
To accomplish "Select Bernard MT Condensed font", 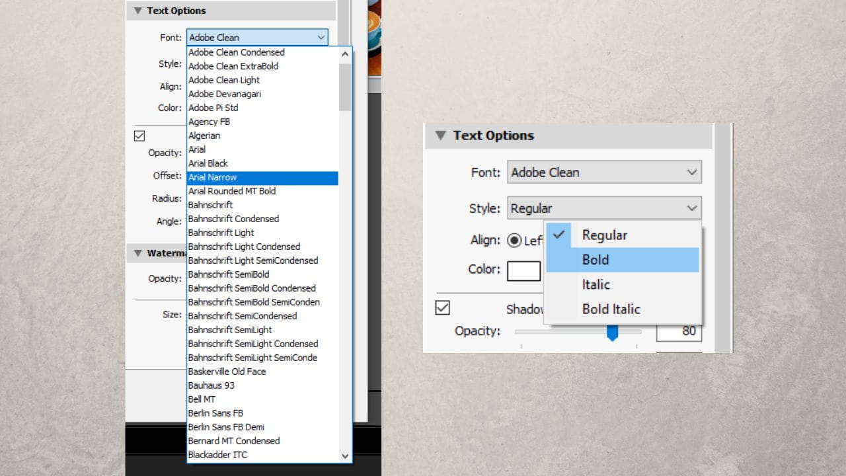I will pyautogui.click(x=262, y=441).
